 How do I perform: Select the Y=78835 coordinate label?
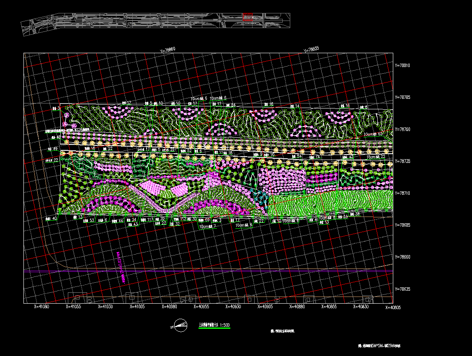click(311, 49)
